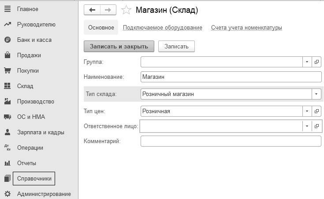Click the ruble icon for Банк и касса
The height and width of the screenshot is (199, 324).
point(7,40)
